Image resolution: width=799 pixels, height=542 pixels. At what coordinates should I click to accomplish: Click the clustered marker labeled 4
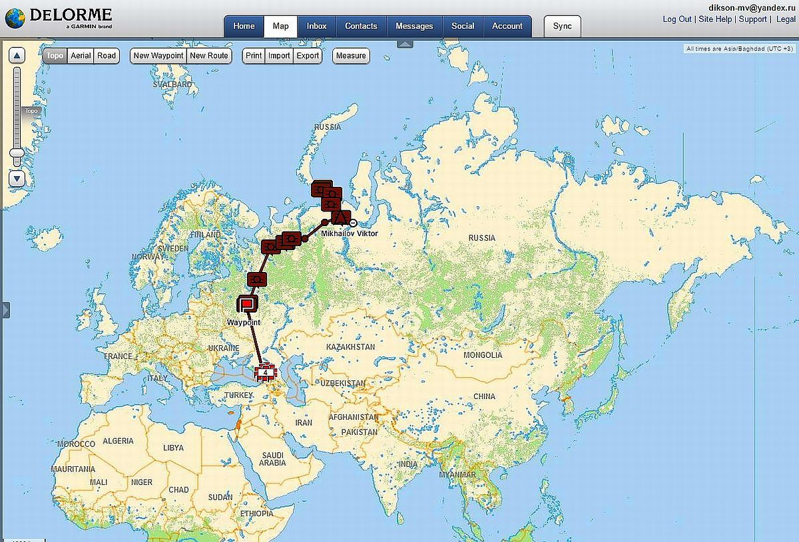[x=266, y=372]
